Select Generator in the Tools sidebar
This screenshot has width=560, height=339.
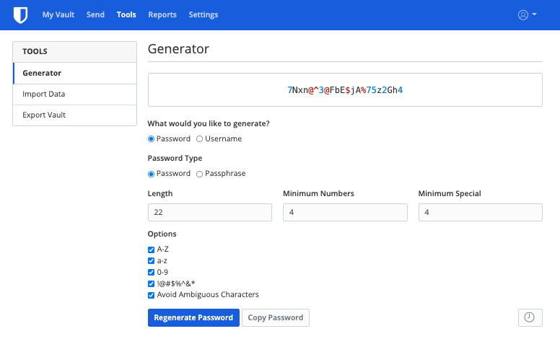click(x=74, y=73)
